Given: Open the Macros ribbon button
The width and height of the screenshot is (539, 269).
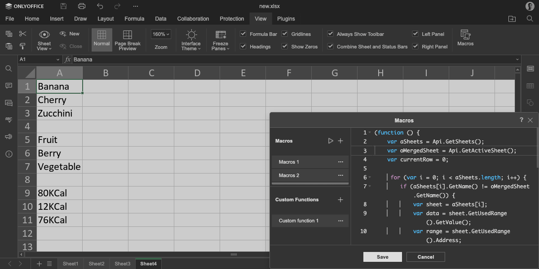Looking at the screenshot, I should 465,38.
